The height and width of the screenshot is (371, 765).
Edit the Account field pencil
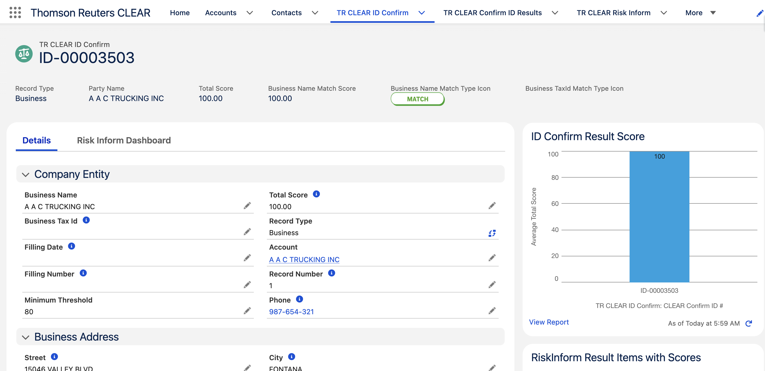pos(492,258)
